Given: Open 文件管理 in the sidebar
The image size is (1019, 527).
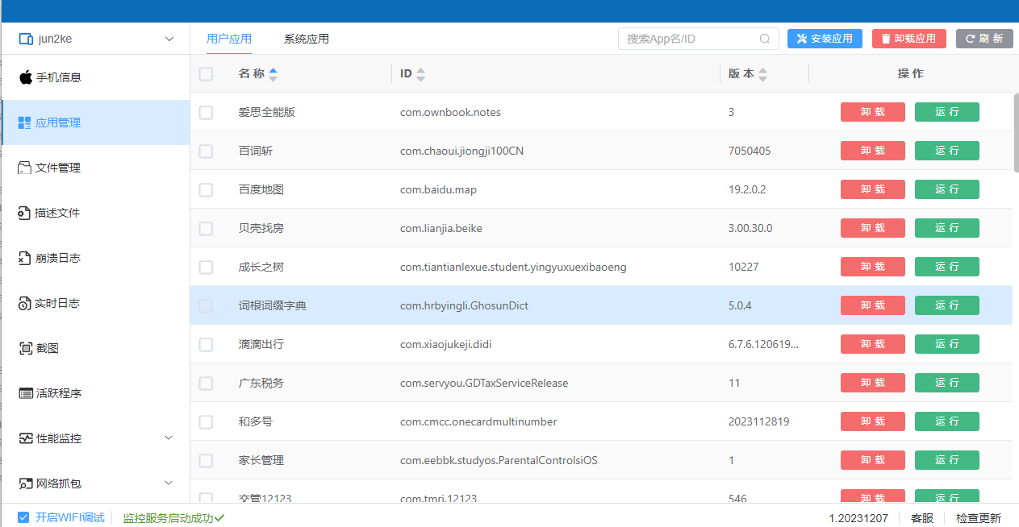Looking at the screenshot, I should tap(95, 168).
